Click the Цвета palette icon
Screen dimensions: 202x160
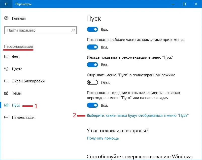coord(6,69)
